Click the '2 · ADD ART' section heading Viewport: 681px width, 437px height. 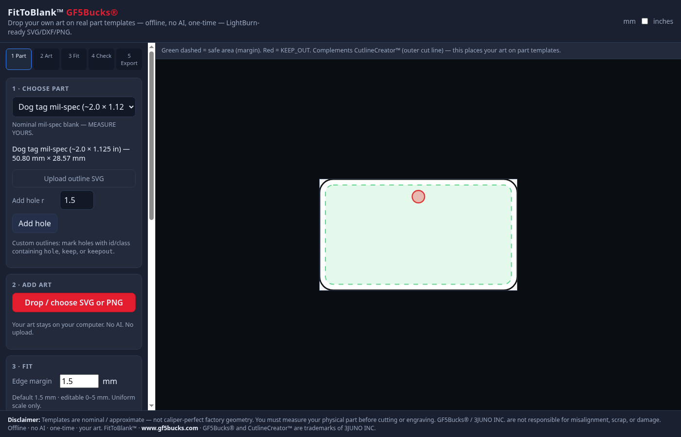pos(32,285)
